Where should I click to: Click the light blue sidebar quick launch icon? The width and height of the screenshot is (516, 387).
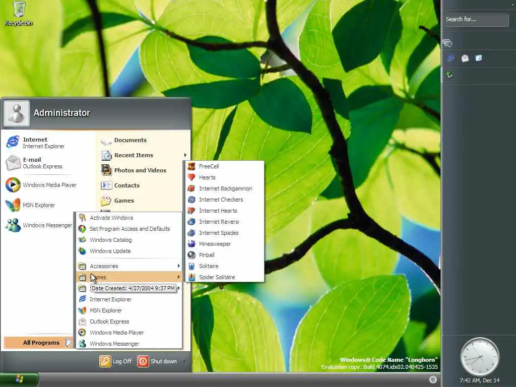pyautogui.click(x=479, y=58)
